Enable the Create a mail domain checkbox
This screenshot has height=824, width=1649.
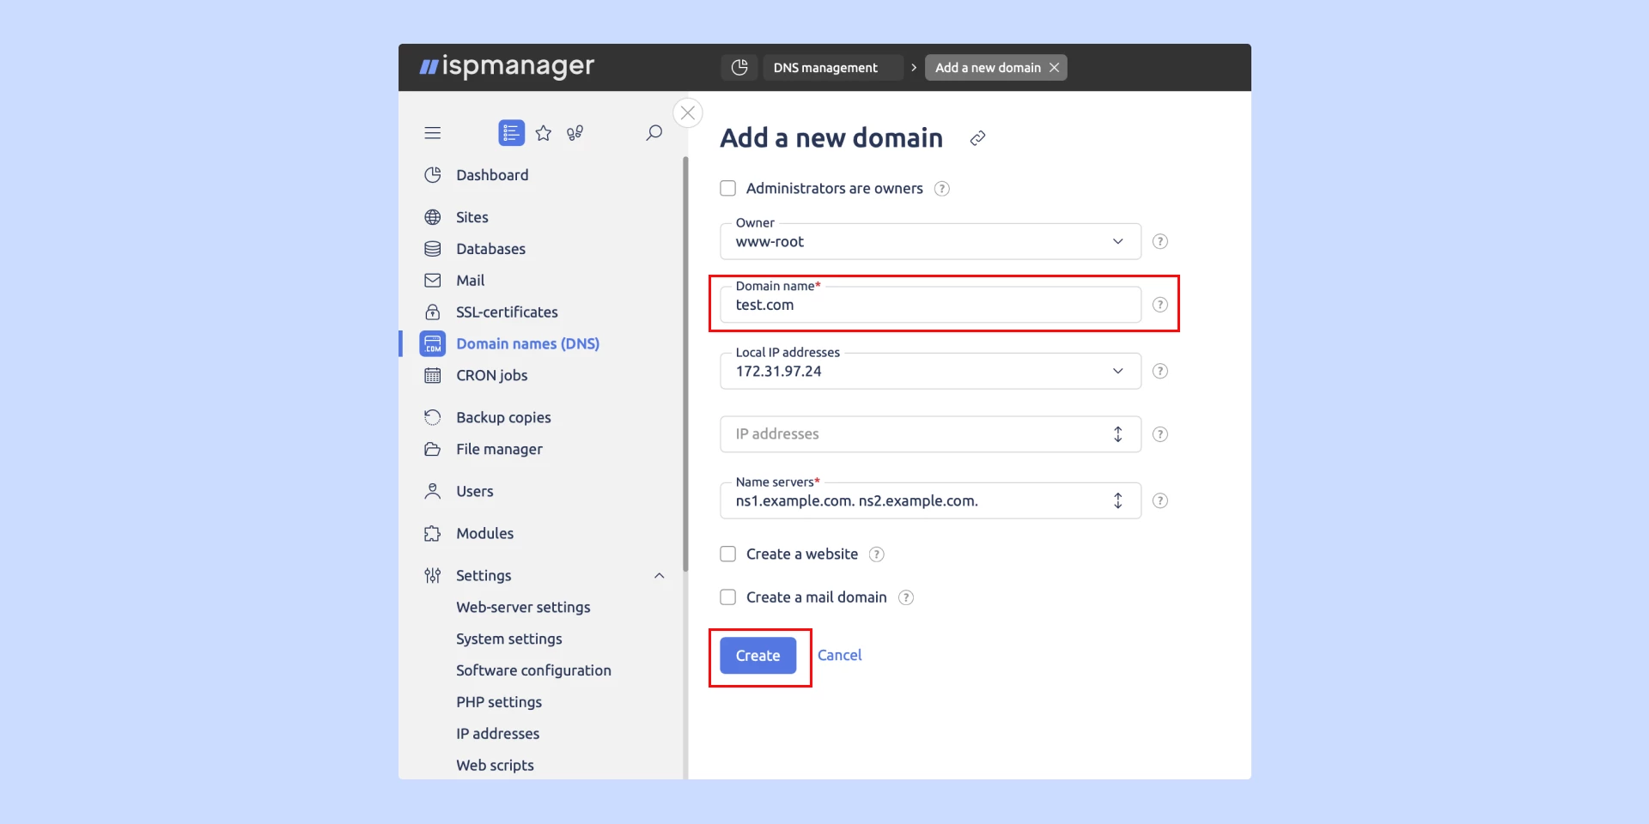[x=727, y=597]
